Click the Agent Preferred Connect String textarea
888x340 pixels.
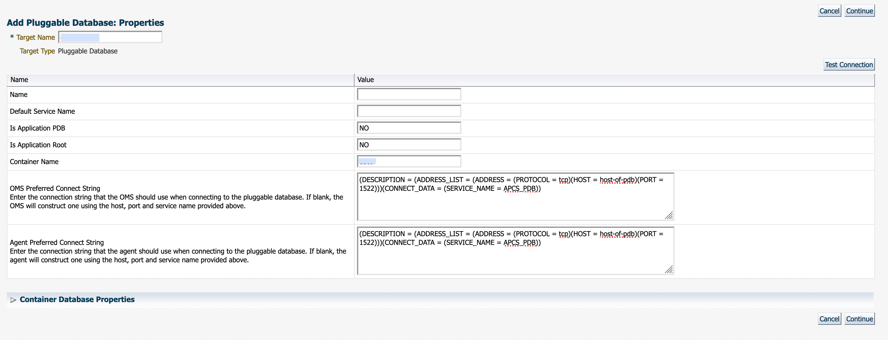point(515,258)
